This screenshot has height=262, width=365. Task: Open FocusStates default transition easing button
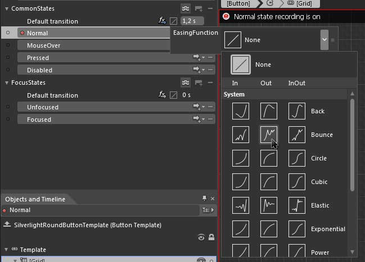(173, 95)
